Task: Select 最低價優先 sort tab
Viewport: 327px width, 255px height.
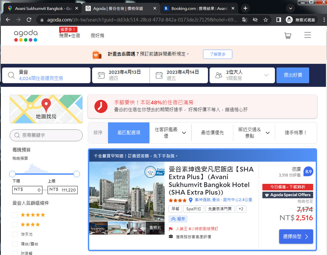Action: [x=212, y=133]
